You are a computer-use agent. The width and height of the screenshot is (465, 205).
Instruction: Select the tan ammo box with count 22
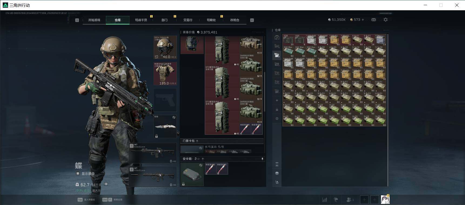pos(346,40)
